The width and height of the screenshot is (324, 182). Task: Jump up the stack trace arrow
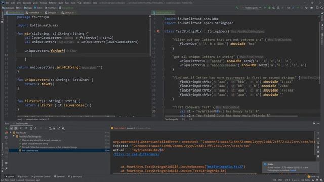point(318,133)
